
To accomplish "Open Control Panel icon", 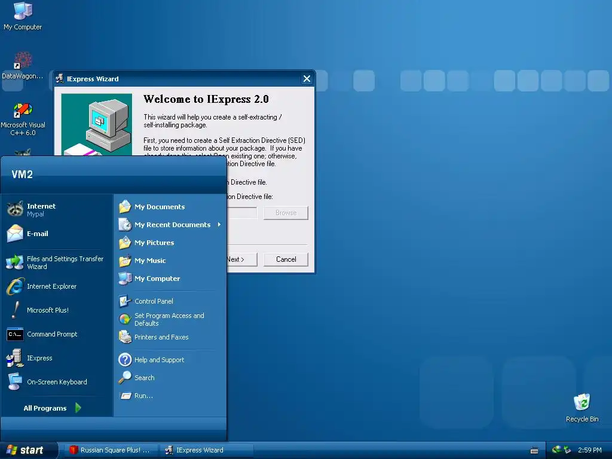I will [125, 301].
